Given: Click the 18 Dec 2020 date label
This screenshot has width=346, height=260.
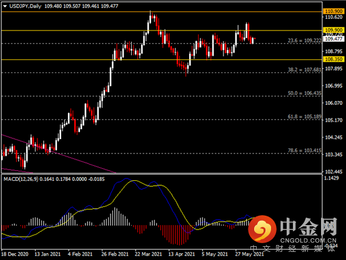Looking at the screenshot, I should coord(15,254).
